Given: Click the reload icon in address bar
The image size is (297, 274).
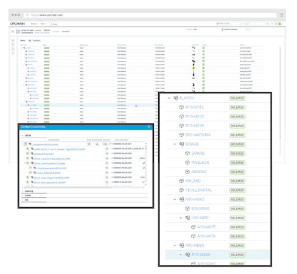Looking at the screenshot, I should pos(27,15).
